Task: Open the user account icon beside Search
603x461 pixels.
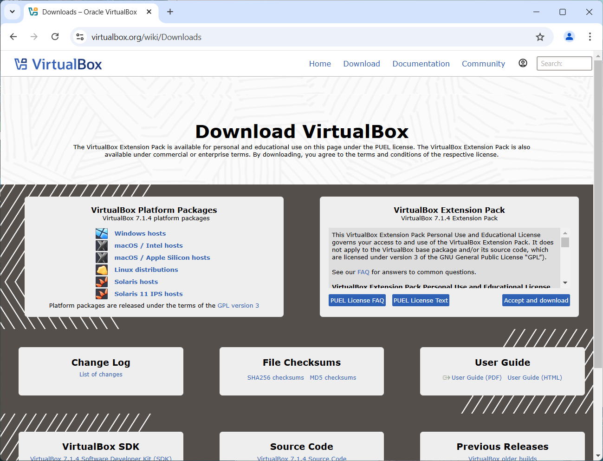Action: tap(523, 63)
